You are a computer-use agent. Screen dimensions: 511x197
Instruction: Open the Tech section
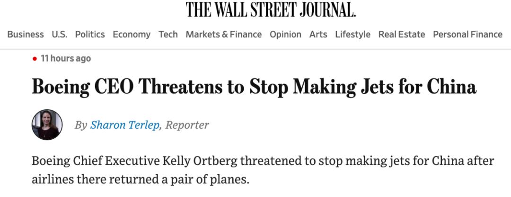pyautogui.click(x=168, y=34)
